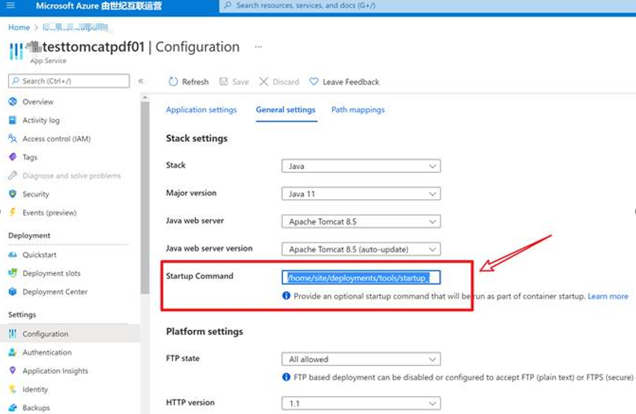636x414 pixels.
Task: Click the Leave Feedback heart icon
Action: [x=314, y=82]
